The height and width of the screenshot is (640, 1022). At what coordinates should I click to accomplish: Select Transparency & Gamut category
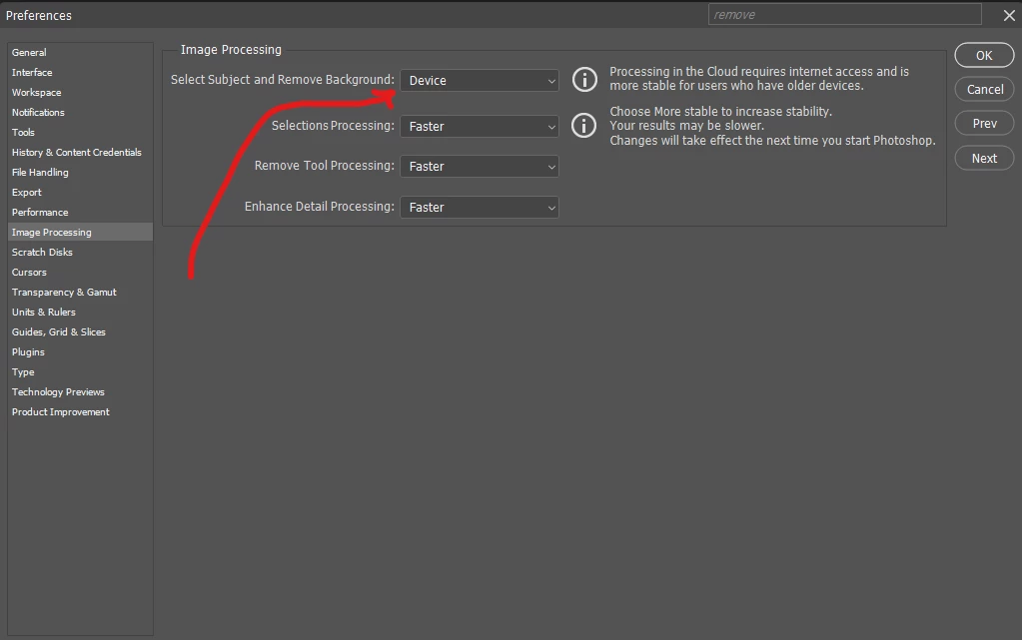tap(80, 292)
